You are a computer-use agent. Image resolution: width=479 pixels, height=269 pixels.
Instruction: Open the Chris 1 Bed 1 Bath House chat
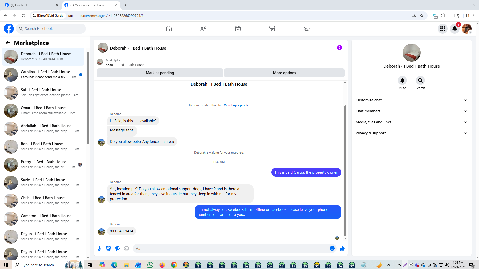(x=43, y=200)
